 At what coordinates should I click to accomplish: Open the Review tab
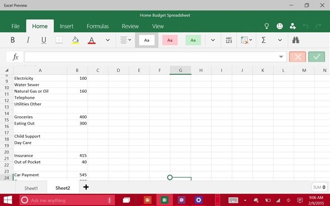pyautogui.click(x=130, y=26)
